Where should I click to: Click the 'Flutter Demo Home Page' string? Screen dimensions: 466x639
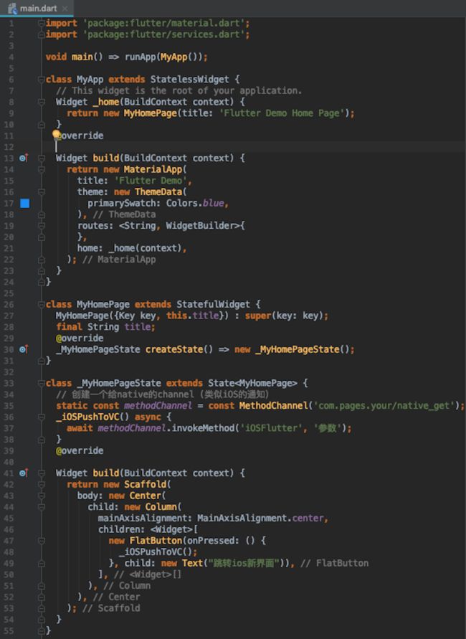[282, 113]
